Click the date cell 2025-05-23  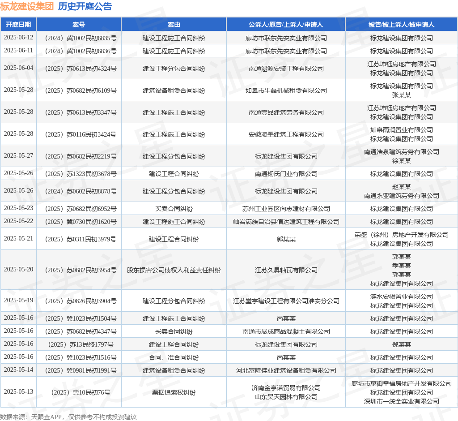pyautogui.click(x=18, y=208)
